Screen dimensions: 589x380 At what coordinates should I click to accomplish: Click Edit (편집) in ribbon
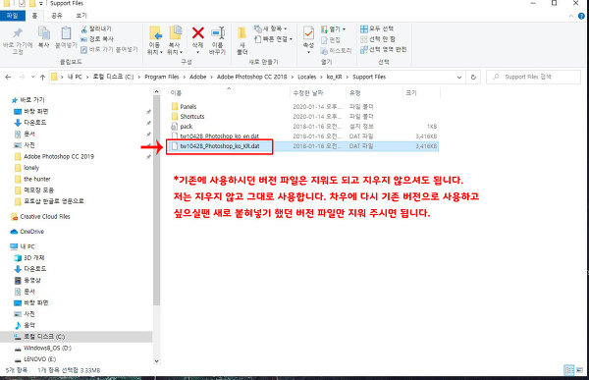tap(331, 40)
